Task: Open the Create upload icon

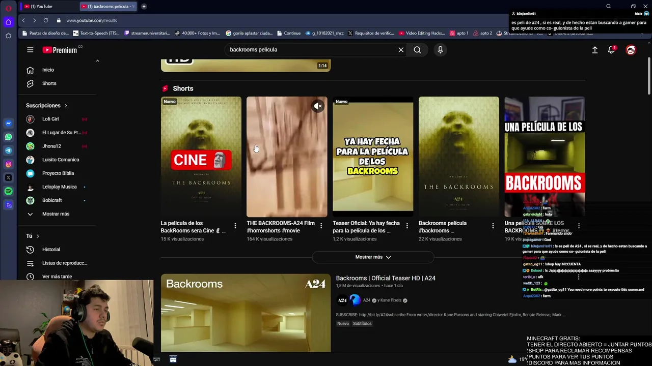Action: pyautogui.click(x=594, y=50)
